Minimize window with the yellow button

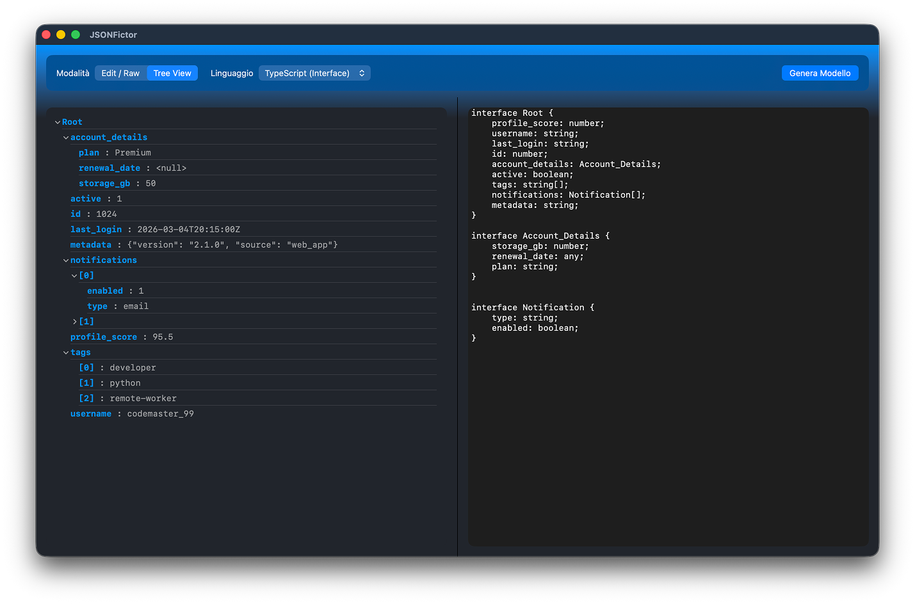(61, 35)
